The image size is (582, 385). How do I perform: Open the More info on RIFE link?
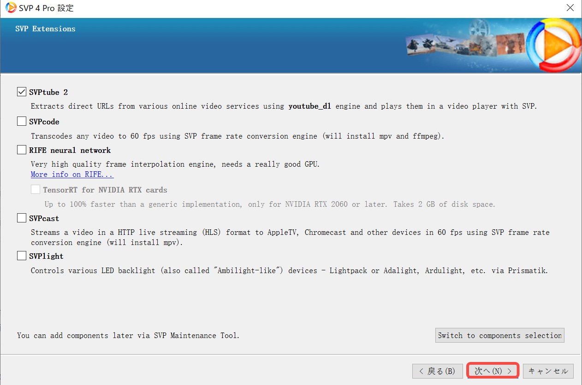coord(72,175)
